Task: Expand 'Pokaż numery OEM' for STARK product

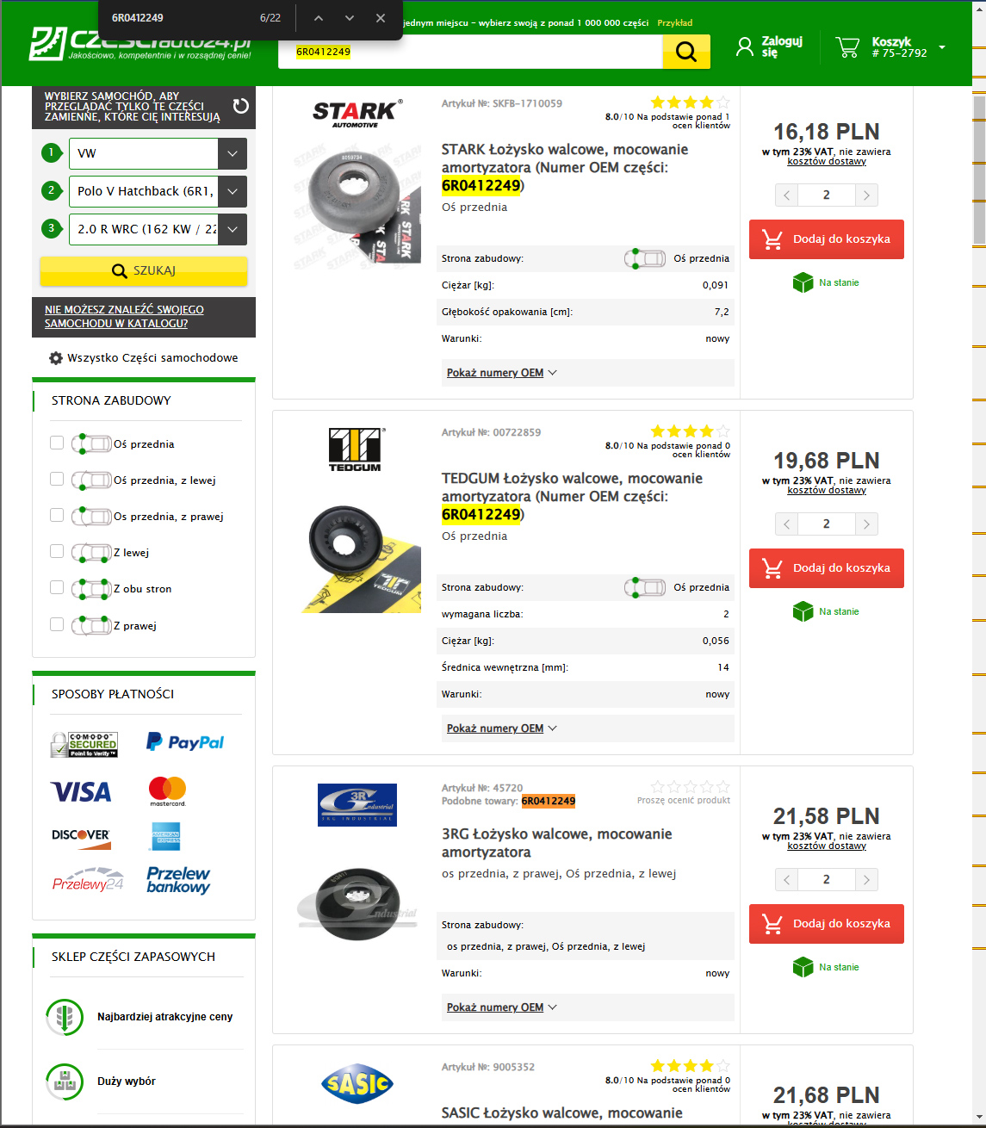Action: click(502, 373)
